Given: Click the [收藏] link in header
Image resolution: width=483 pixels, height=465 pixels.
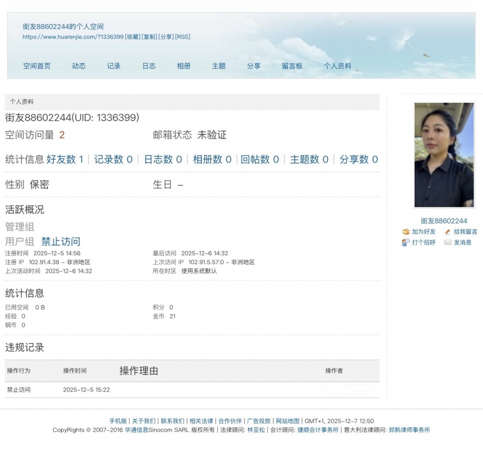Looking at the screenshot, I should 133,37.
